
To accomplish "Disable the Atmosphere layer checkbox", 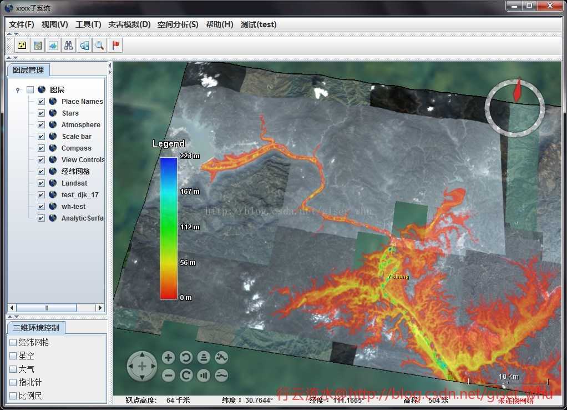I will tap(41, 124).
